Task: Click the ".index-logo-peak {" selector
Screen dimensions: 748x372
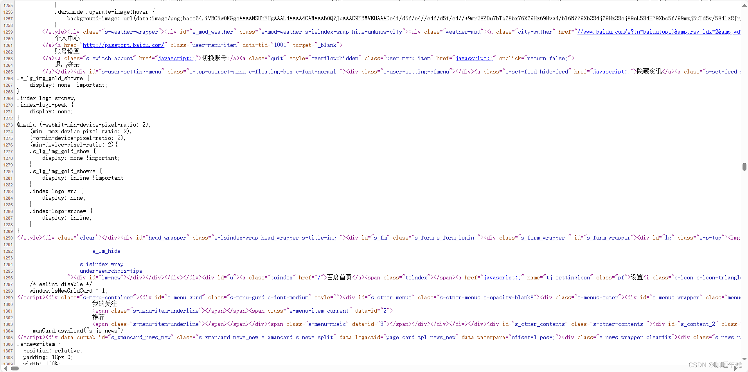Action: pos(45,105)
